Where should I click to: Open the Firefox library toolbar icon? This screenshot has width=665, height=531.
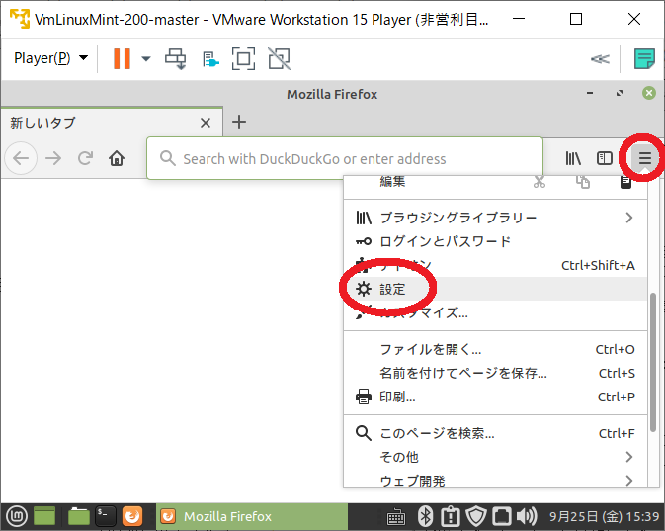click(573, 158)
